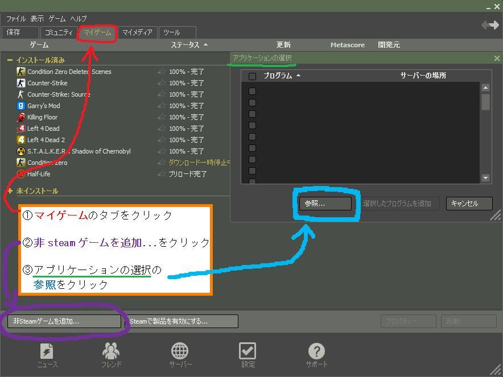This screenshot has width=503, height=377.
Task: Click the Counter-Strike: Source game icon
Action: click(x=21, y=94)
